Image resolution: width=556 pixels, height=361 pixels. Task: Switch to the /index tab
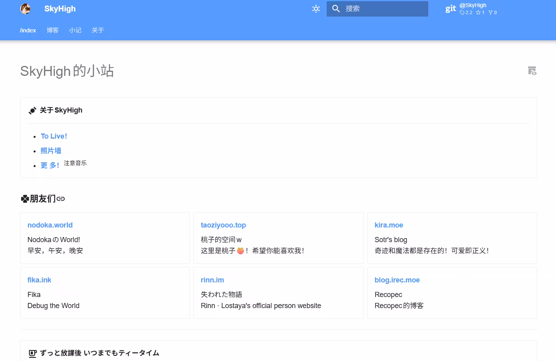tap(28, 30)
